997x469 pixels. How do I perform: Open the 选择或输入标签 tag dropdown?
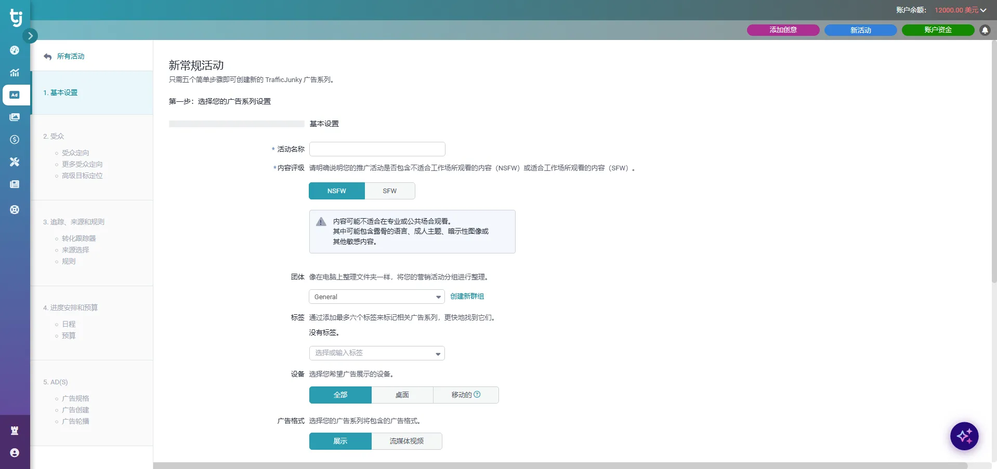click(x=377, y=353)
